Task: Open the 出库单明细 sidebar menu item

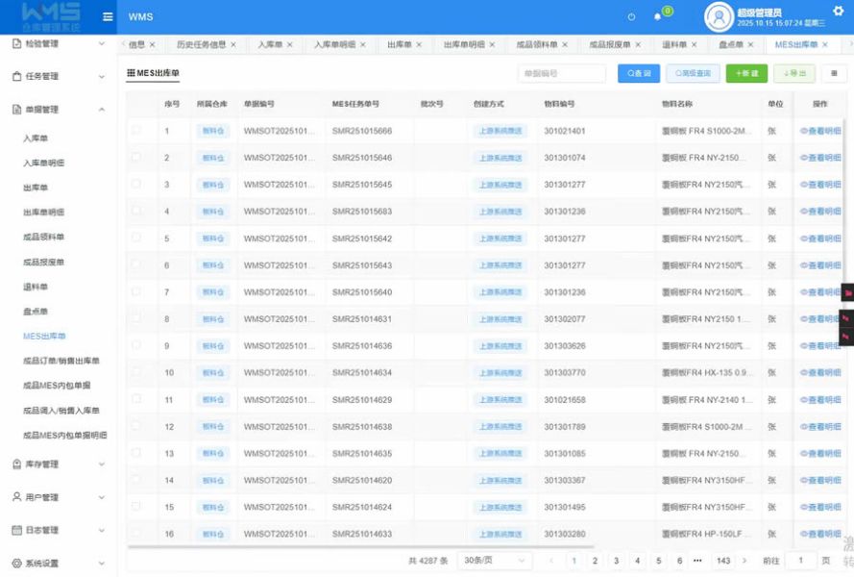Action: pyautogui.click(x=43, y=213)
